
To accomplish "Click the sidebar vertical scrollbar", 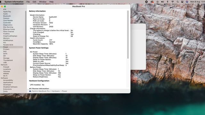I will pos(26,41).
